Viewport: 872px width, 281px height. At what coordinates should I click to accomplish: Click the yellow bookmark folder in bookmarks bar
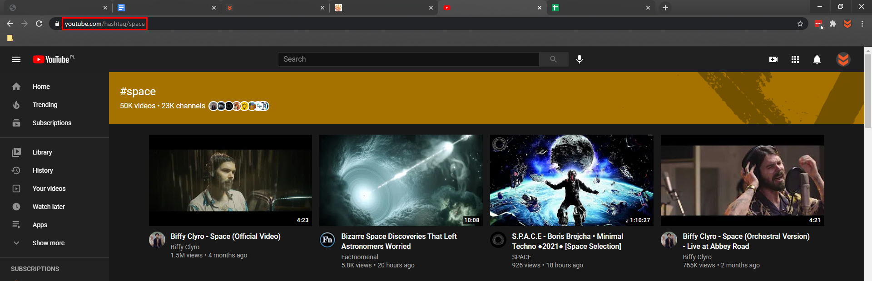coord(10,38)
